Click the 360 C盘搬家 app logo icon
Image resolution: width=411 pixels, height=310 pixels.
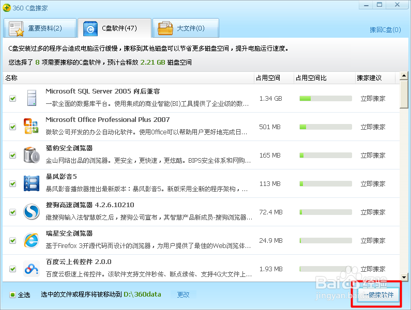click(x=7, y=8)
